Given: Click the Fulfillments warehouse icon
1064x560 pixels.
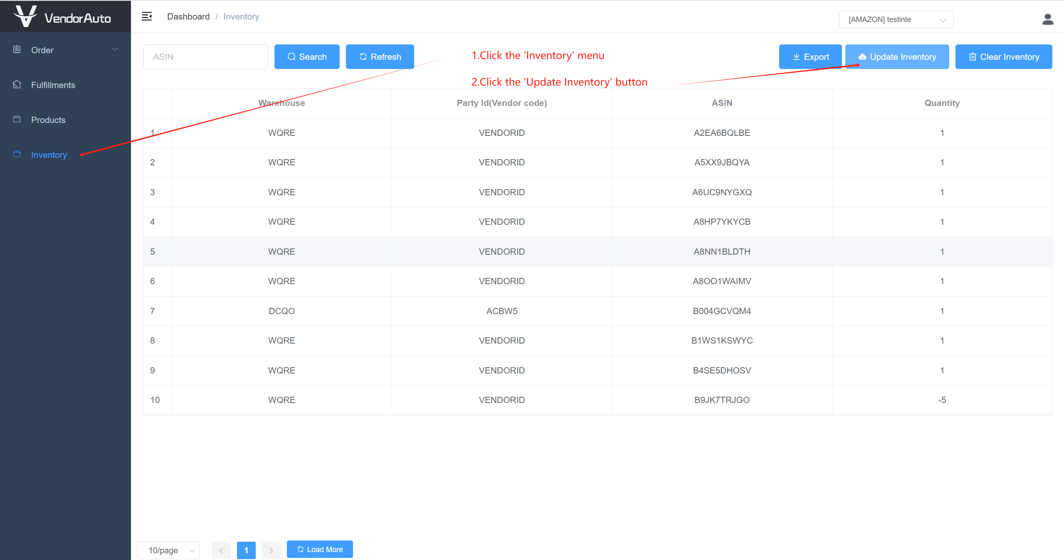Looking at the screenshot, I should [x=17, y=85].
